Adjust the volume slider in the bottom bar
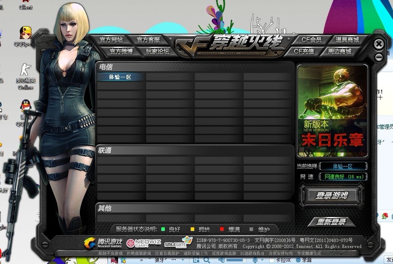The width and height of the screenshot is (393, 264). pyautogui.click(x=236, y=260)
